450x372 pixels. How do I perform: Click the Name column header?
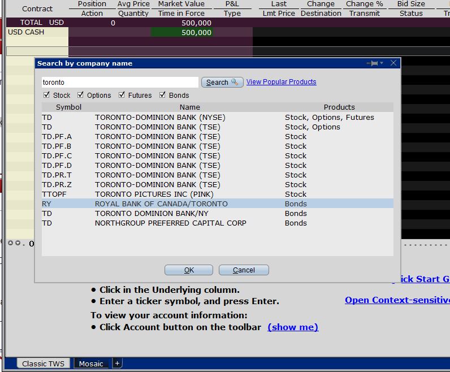pyautogui.click(x=190, y=107)
